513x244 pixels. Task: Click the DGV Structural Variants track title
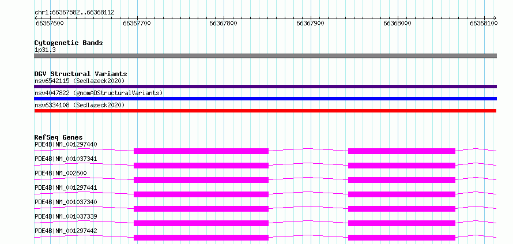click(x=81, y=74)
